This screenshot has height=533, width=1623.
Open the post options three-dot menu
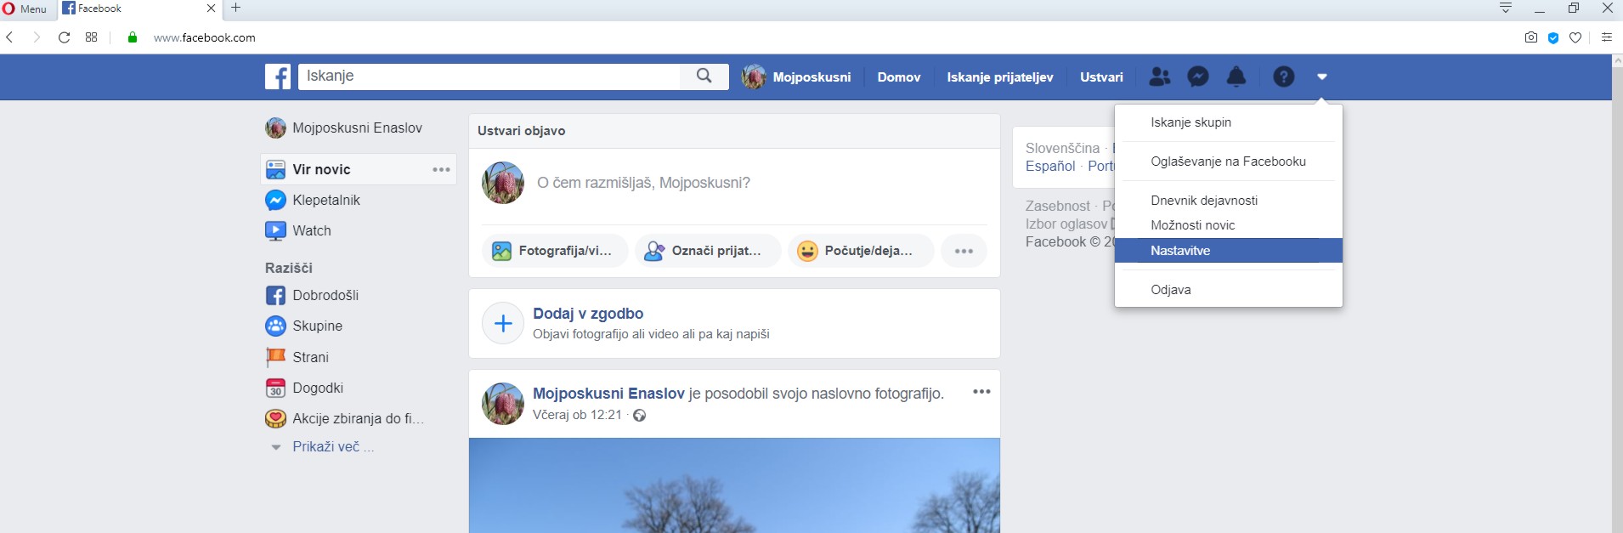pos(981,392)
